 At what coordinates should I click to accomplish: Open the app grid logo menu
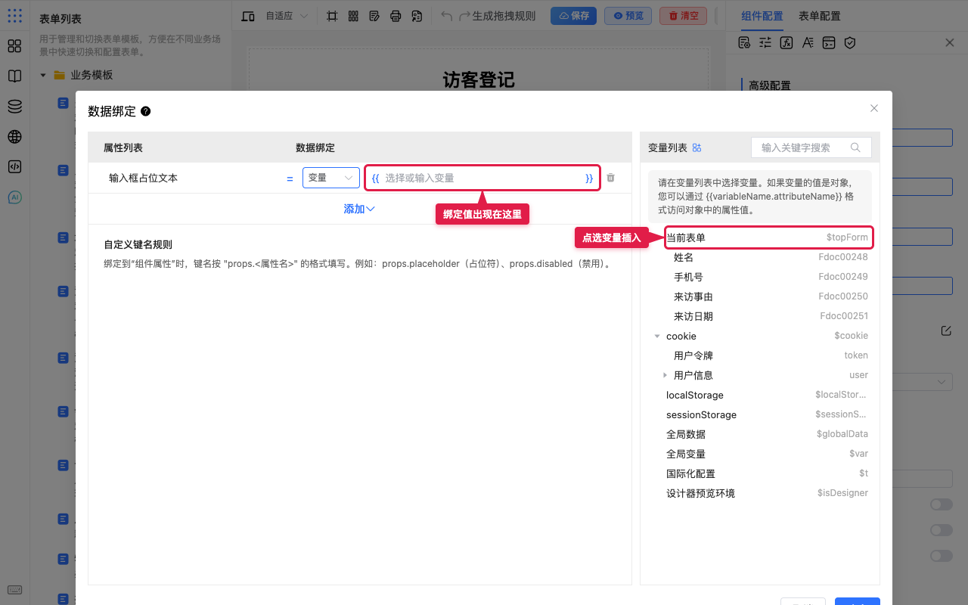coord(14,15)
